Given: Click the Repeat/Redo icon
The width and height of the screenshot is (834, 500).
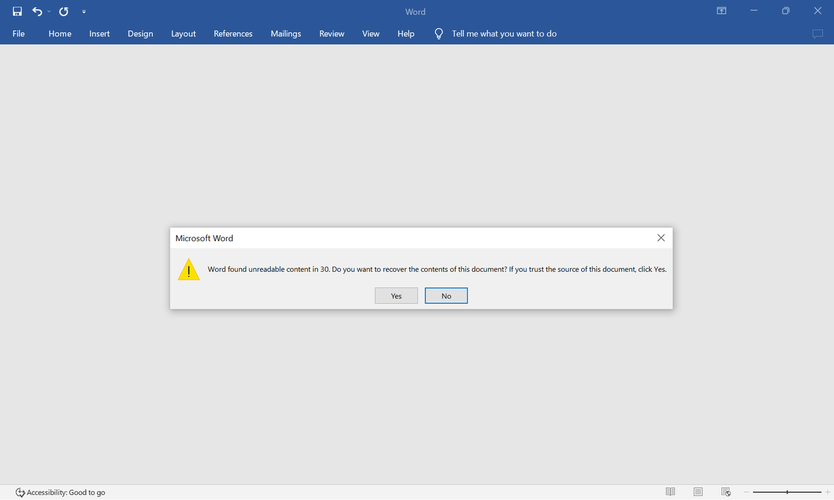Looking at the screenshot, I should tap(63, 11).
